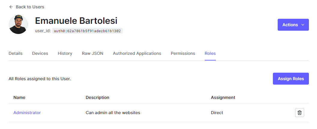Click the Emanuele Bartolesi name heading
Image resolution: width=317 pixels, height=129 pixels.
pos(76,21)
